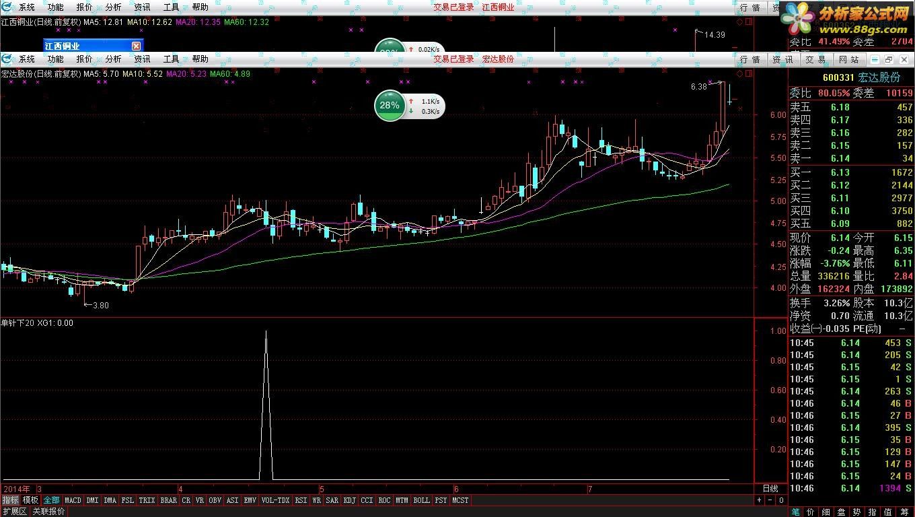Switch indicator to BRAR

pos(169,500)
